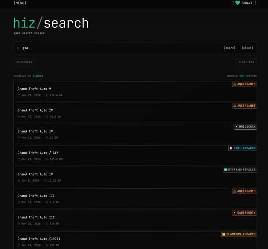Click the AnkerGames badge on Grand Theft Auto III
Screen dimensions: 268x249
click(244, 191)
